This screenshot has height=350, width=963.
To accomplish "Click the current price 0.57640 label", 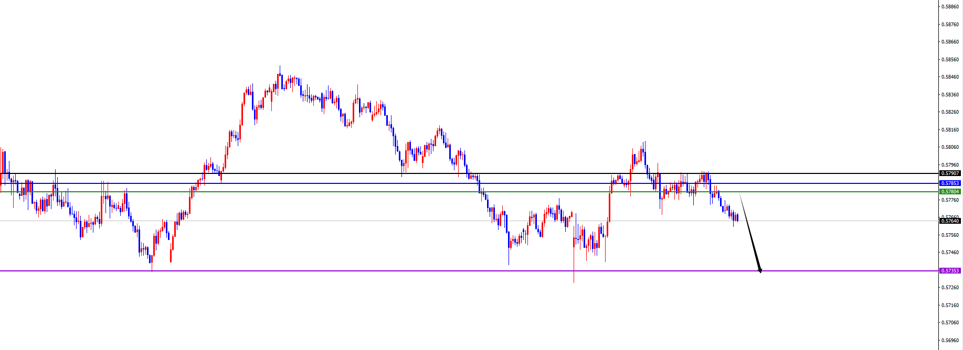I will (x=950, y=221).
